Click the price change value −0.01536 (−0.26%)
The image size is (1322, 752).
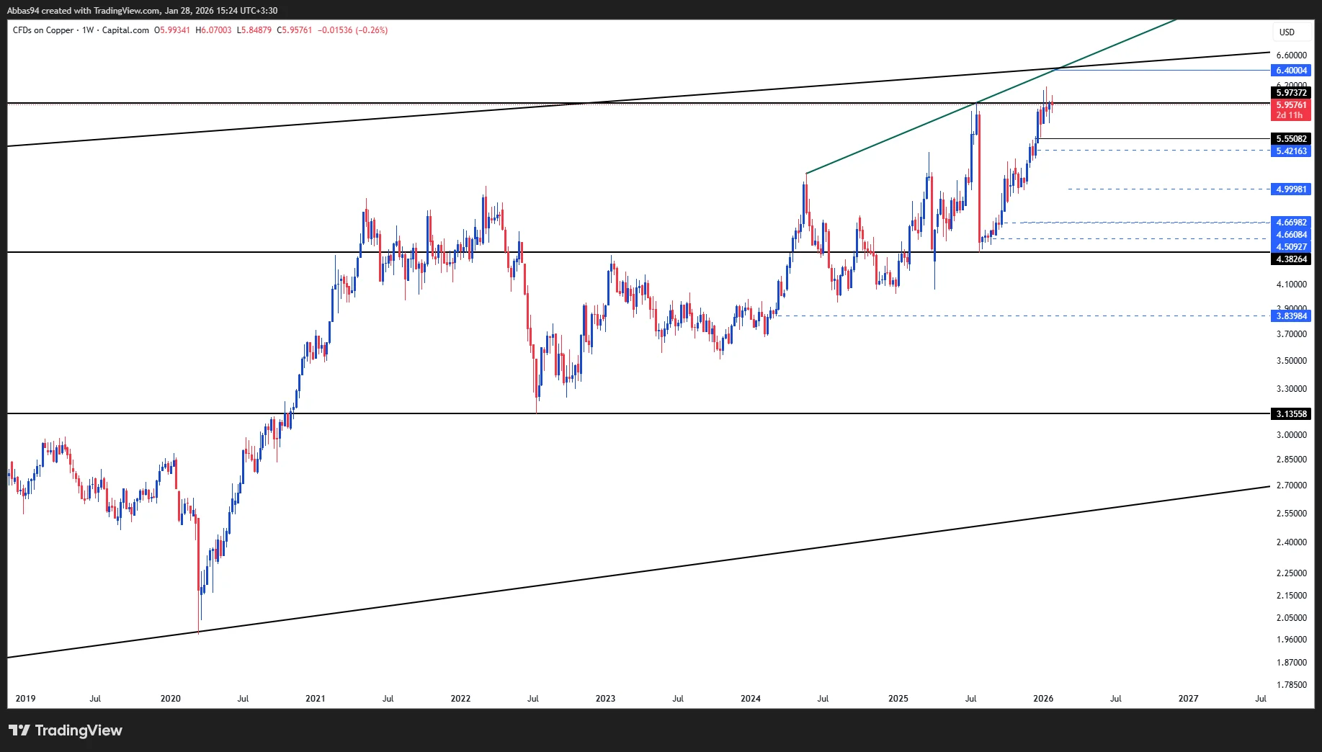click(x=352, y=30)
